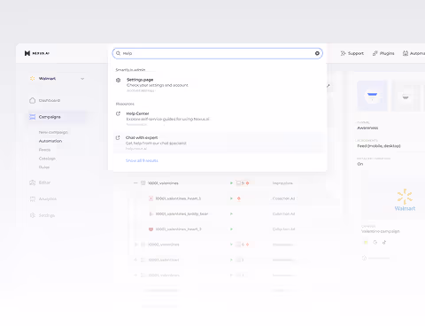This screenshot has width=425, height=326.
Task: Click the Awareness value in the right panel
Action: (x=367, y=128)
